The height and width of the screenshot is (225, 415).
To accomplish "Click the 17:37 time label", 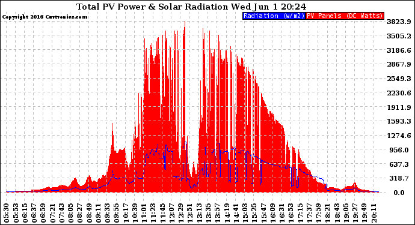I will click(309, 213).
